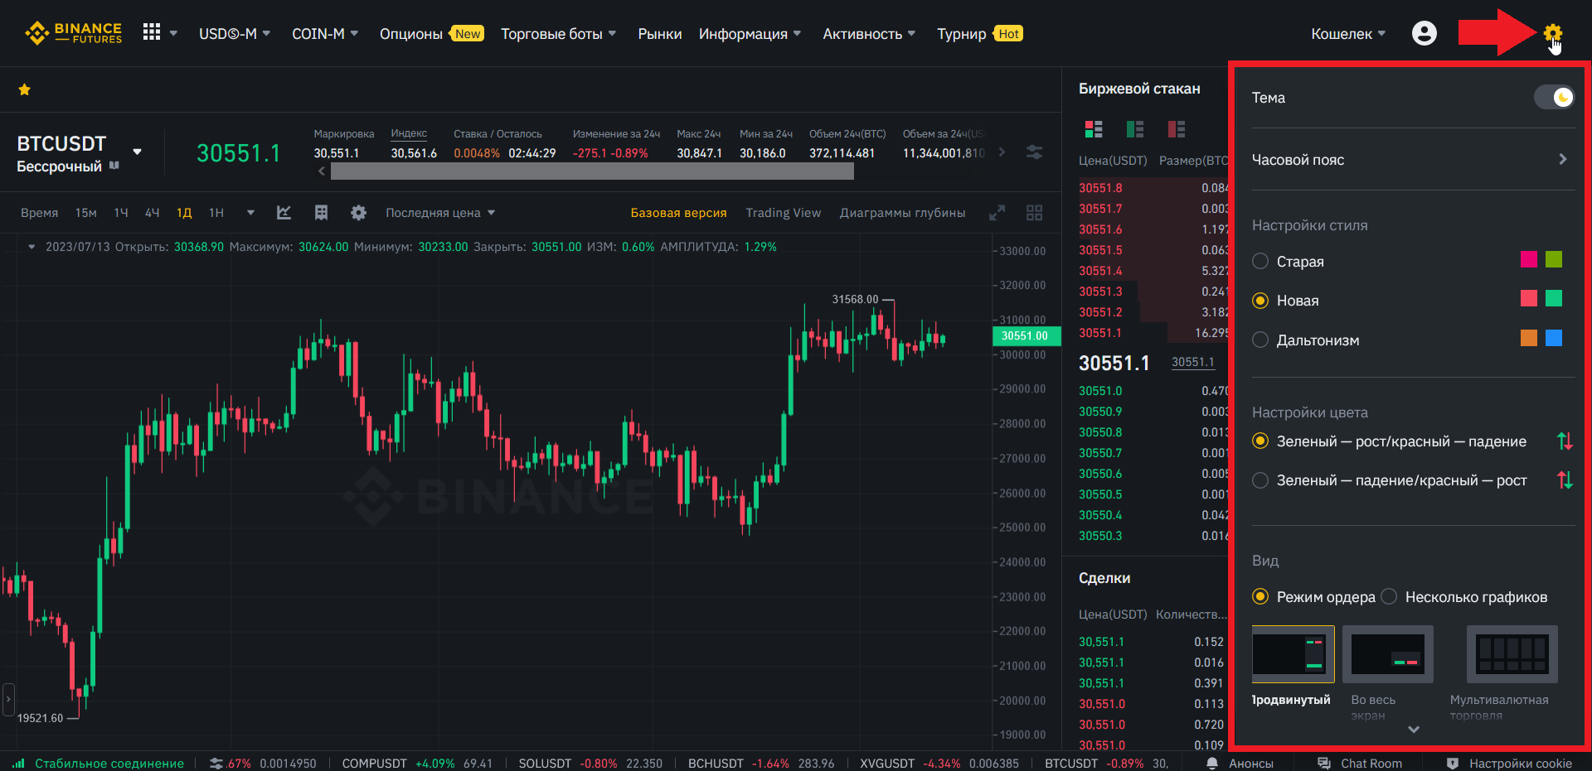Click order book last price link 30551.1
Image resolution: width=1592 pixels, height=771 pixels.
coord(1192,362)
